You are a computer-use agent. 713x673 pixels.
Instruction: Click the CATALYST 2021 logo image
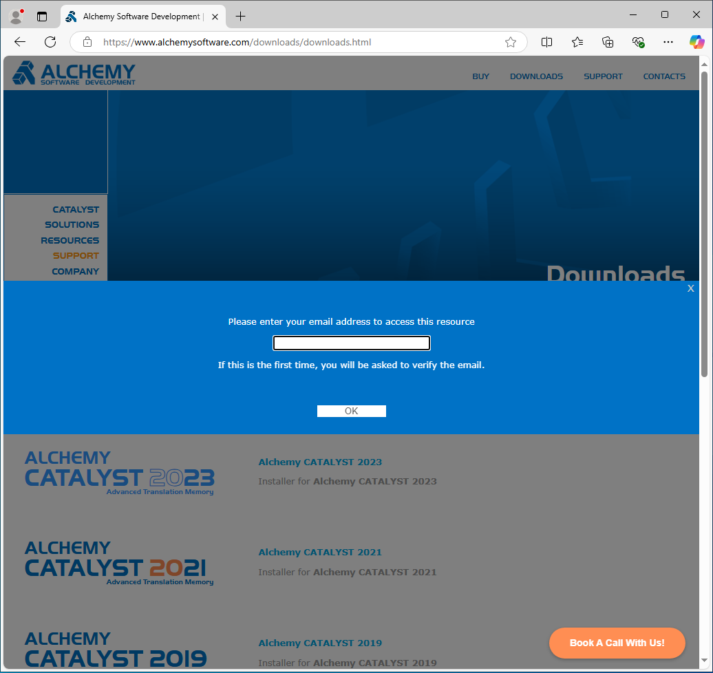(x=119, y=563)
